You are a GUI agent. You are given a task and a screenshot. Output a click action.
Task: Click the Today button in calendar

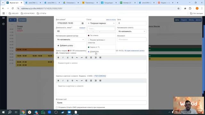point(22,20)
